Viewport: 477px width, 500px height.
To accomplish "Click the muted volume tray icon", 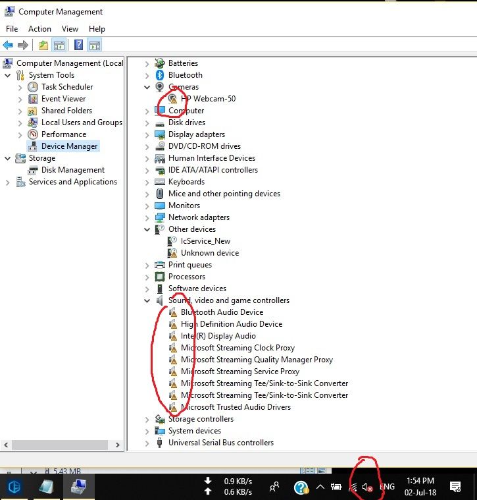I will pyautogui.click(x=367, y=487).
